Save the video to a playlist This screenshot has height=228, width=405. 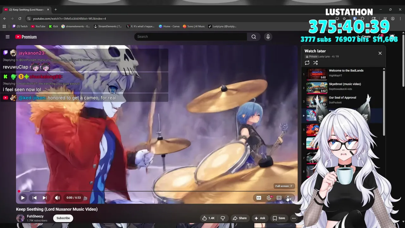(279, 218)
